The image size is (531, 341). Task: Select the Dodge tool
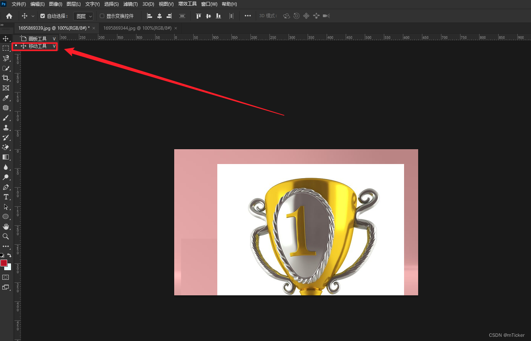6,177
